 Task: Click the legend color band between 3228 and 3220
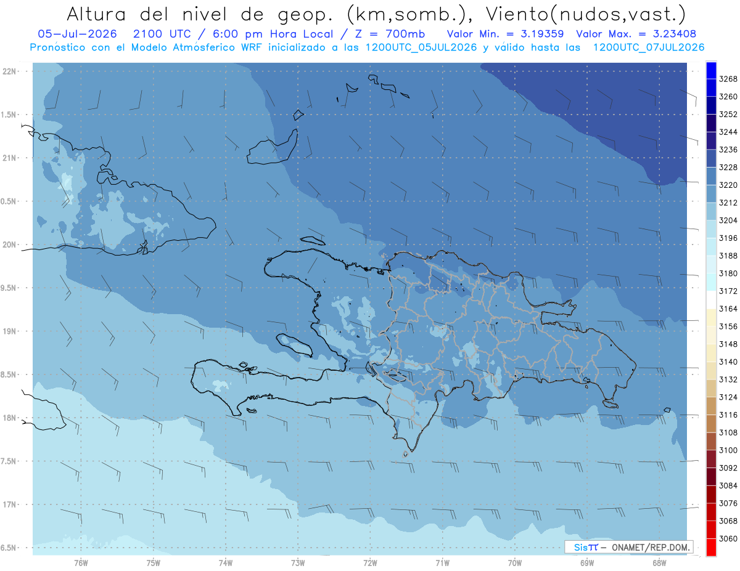tap(711, 176)
